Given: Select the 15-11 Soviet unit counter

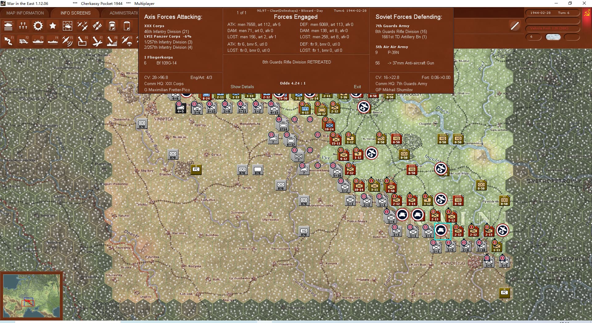Looking at the screenshot, I should point(336,140).
